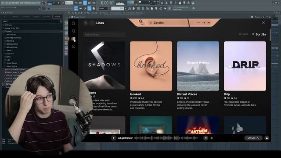Open the Distant Voices line thumbnail
This screenshot has width=281, height=158.
pos(198,66)
